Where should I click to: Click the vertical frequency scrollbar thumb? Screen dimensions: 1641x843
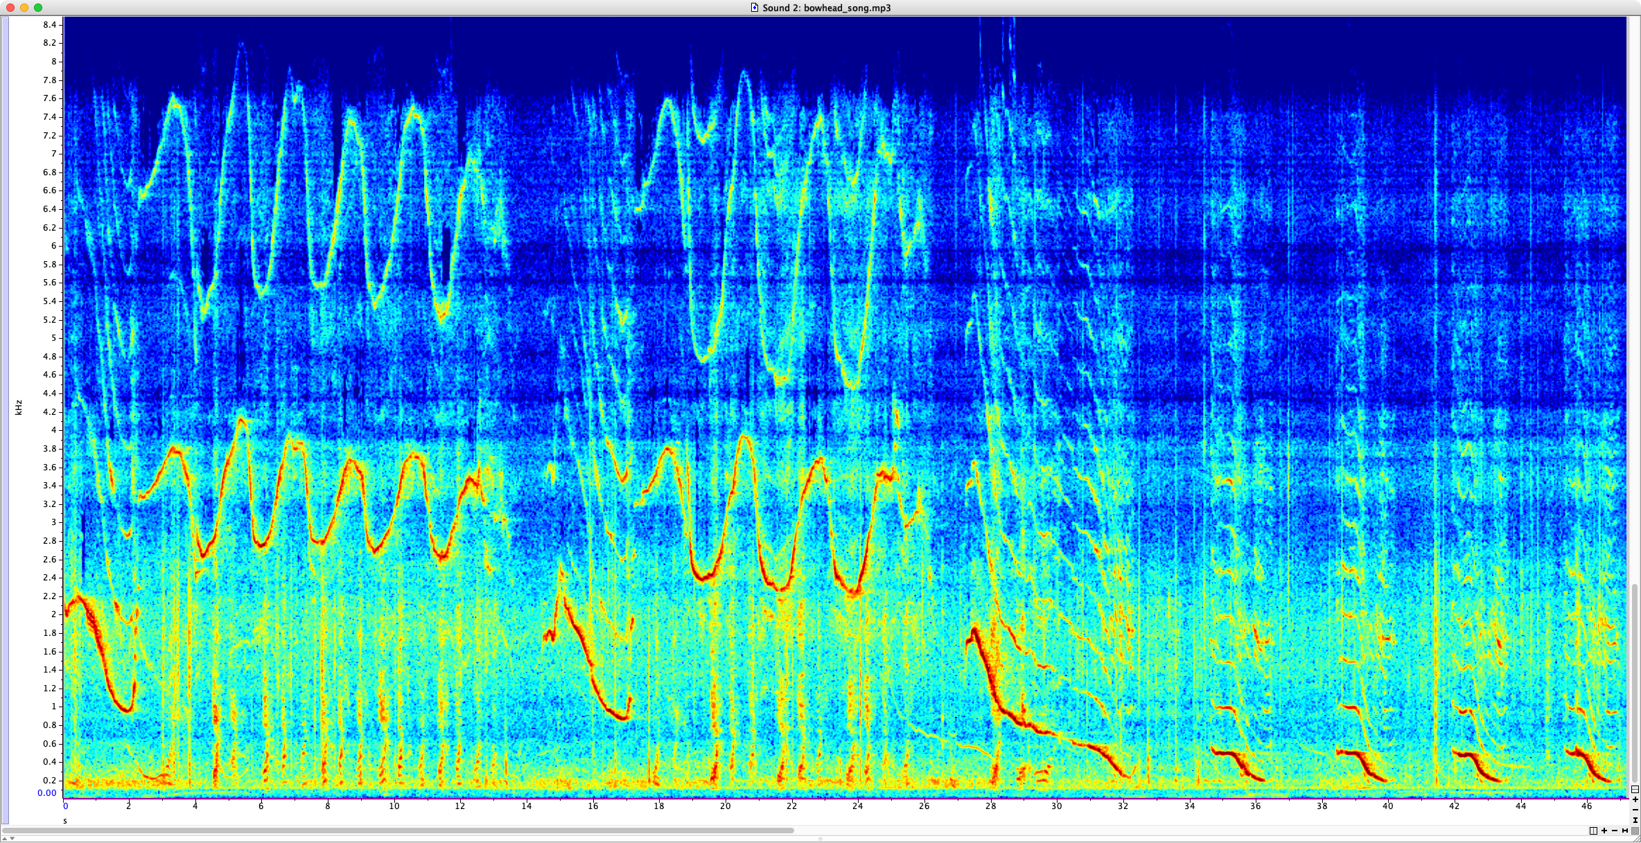(1635, 682)
